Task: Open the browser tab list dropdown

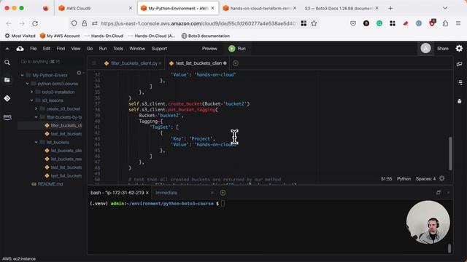Action: 445,8
